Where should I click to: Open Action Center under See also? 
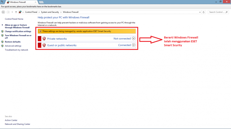pyautogui.click(x=11, y=120)
